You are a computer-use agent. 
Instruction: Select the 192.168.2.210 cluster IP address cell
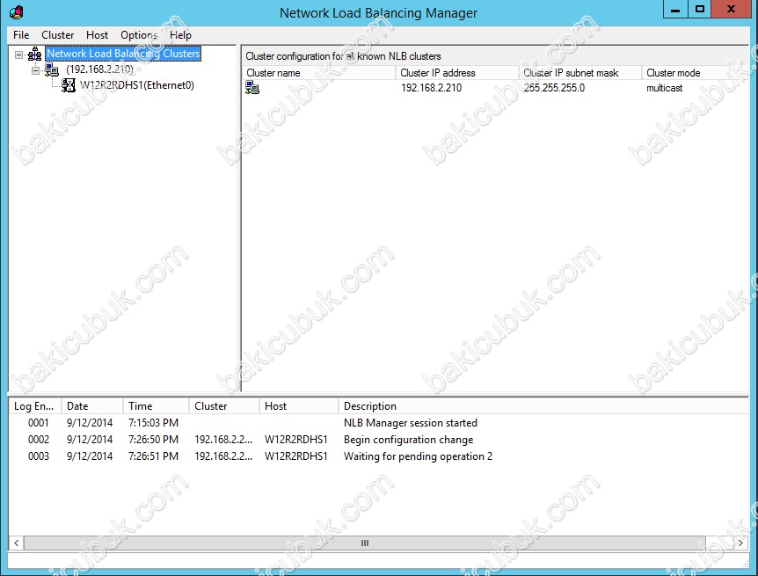point(431,88)
